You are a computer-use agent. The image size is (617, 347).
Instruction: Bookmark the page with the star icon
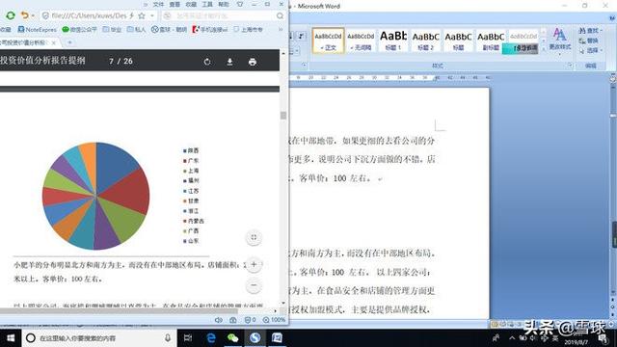142,15
